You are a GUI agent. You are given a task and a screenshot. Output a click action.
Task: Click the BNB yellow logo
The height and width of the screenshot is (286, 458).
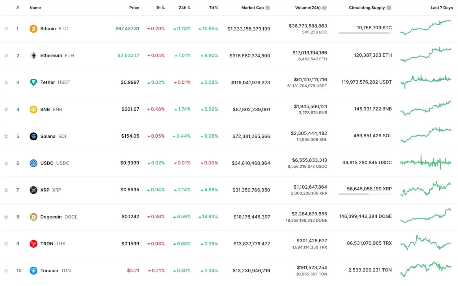coord(33,109)
